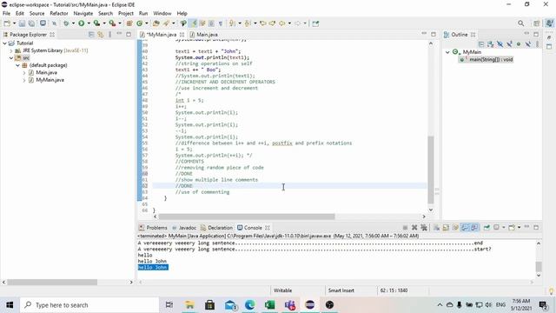The width and height of the screenshot is (556, 313).
Task: Toggle Show Console on standard error change
Action: click(x=474, y=228)
